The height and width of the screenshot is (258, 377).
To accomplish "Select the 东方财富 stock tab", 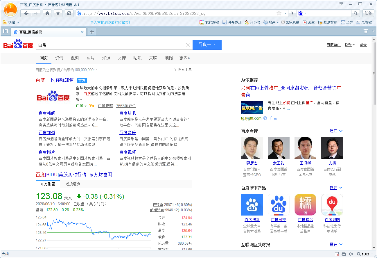I will click(x=48, y=184).
